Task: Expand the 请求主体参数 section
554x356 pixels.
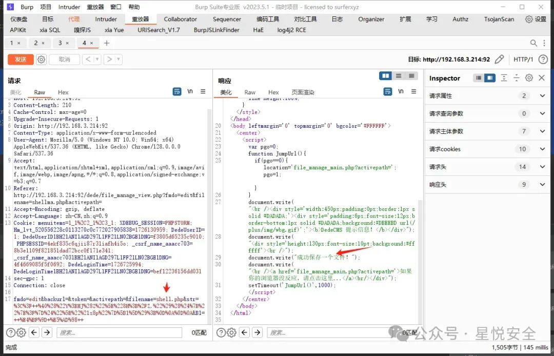Action: [x=542, y=131]
